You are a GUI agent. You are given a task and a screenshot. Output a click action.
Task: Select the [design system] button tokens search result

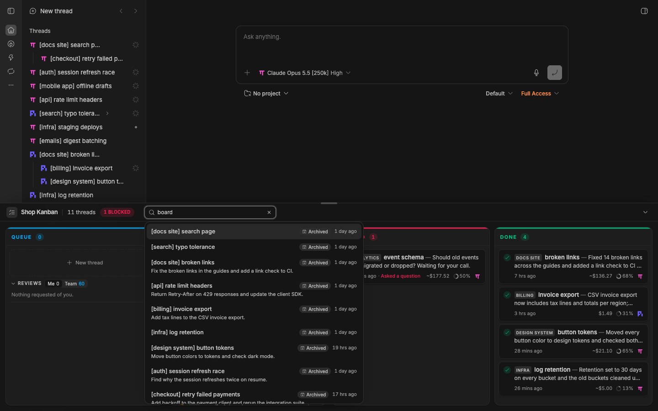254,352
